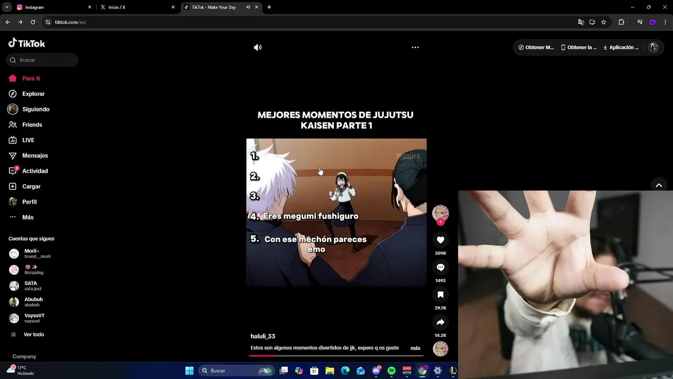Open the Chrome profile avatar
673x379 pixels.
653,22
